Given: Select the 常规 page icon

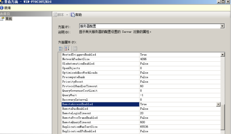Looking at the screenshot, I should coord(2,19).
